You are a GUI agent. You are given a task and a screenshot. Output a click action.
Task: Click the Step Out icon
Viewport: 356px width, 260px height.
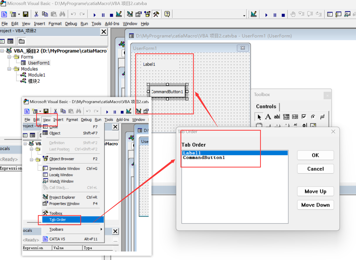(319, 14)
